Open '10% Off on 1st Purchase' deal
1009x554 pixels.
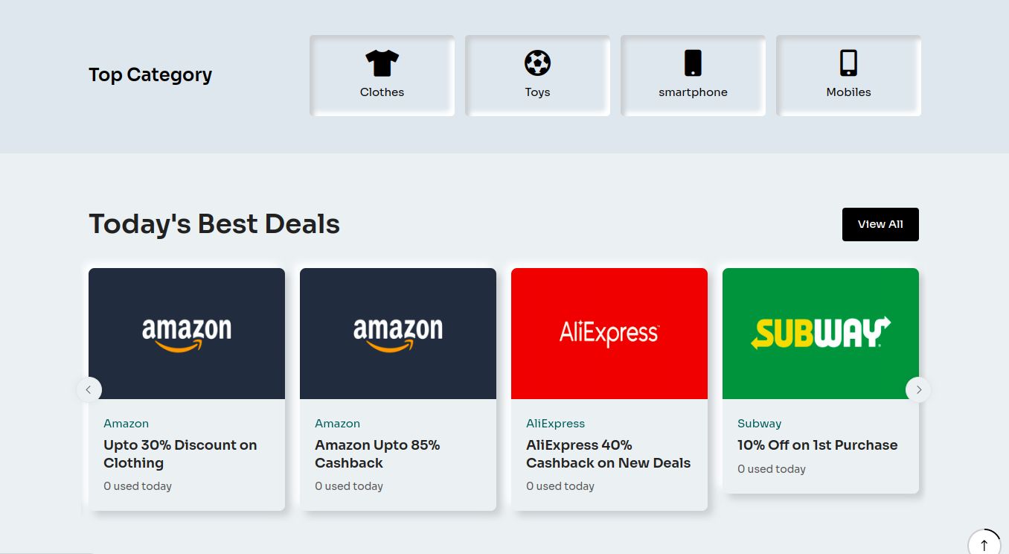(x=817, y=445)
